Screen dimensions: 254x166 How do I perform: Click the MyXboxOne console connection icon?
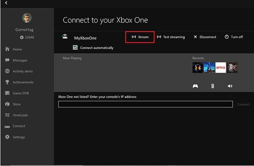point(65,36)
